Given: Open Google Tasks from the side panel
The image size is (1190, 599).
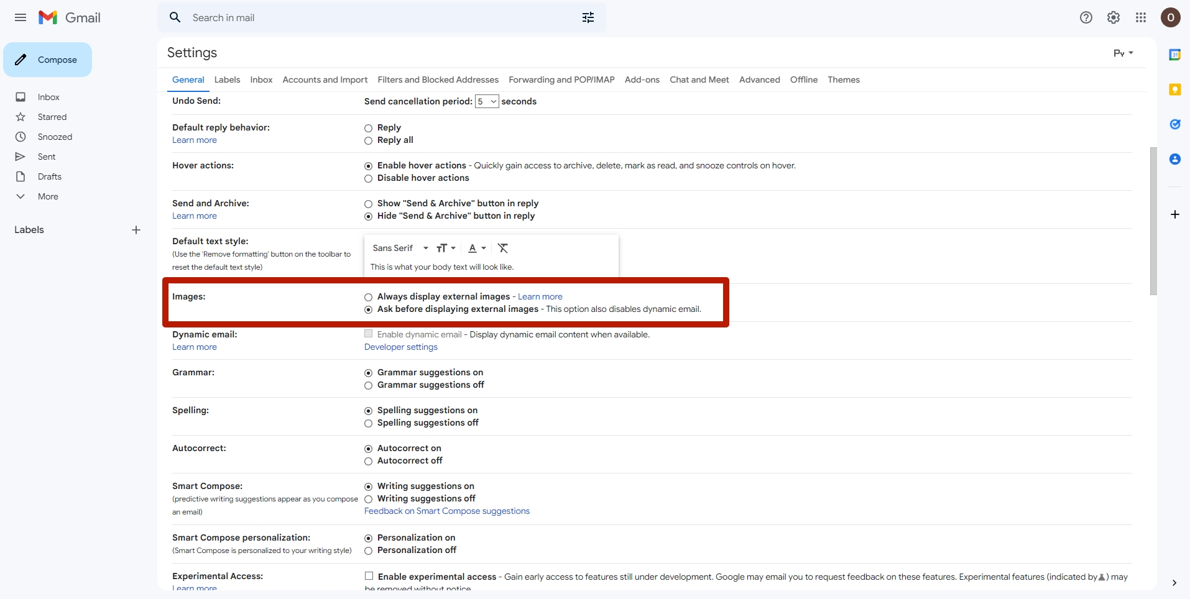Looking at the screenshot, I should tap(1176, 124).
